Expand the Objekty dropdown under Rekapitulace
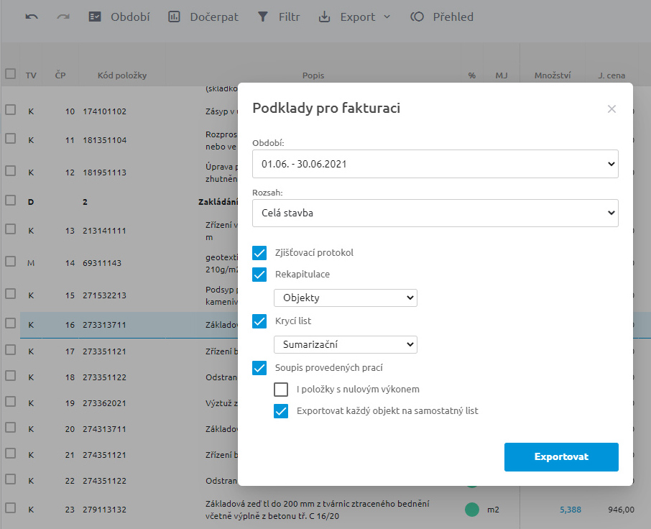 tap(345, 298)
